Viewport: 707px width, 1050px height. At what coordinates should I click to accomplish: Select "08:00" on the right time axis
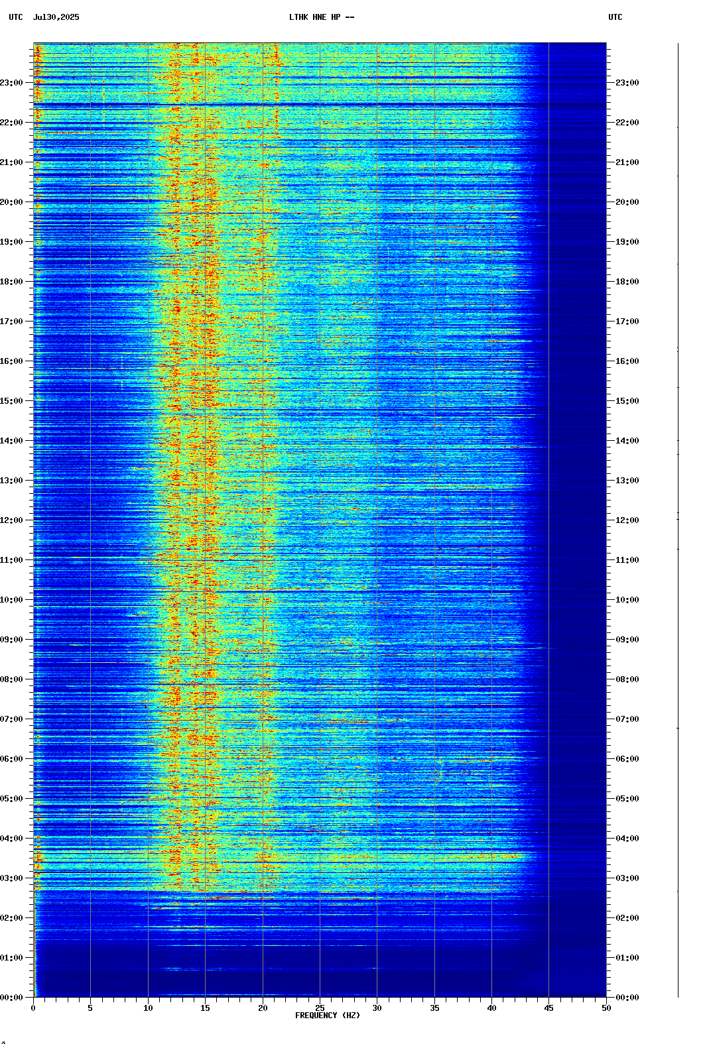click(x=627, y=679)
